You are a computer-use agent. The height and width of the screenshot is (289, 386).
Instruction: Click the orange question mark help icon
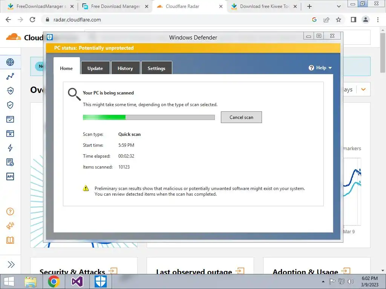pyautogui.click(x=10, y=211)
